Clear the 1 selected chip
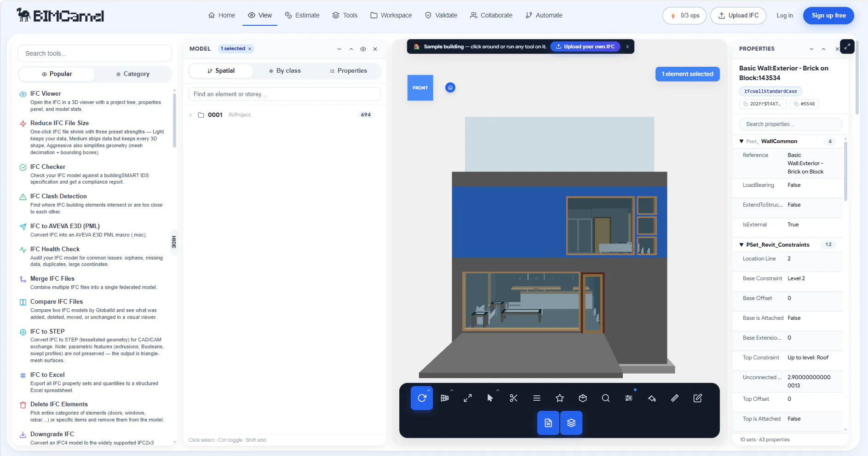Viewport: 868px width, 456px height. click(x=250, y=49)
